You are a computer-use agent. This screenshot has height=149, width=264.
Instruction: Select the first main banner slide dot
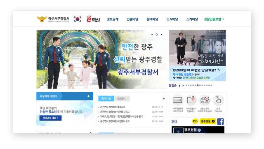pos(152,35)
